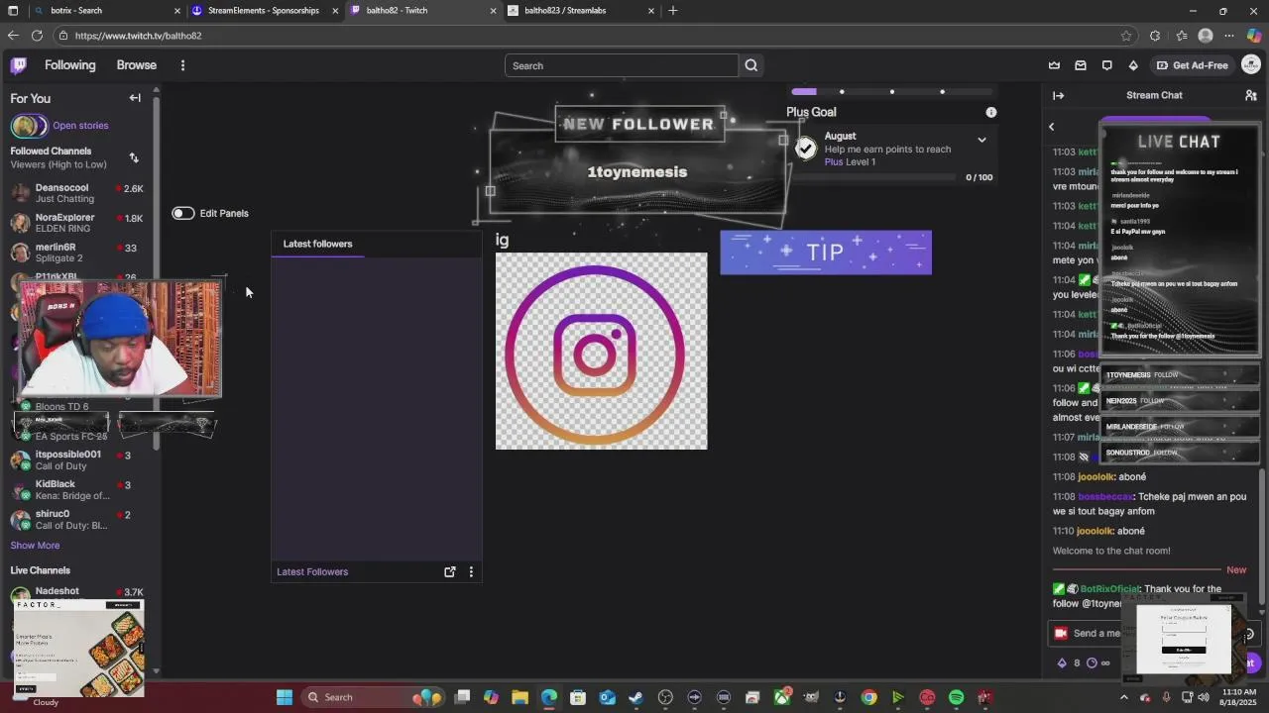This screenshot has height=713, width=1269.
Task: Toggle the Edit Panels switch
Action: (x=183, y=213)
